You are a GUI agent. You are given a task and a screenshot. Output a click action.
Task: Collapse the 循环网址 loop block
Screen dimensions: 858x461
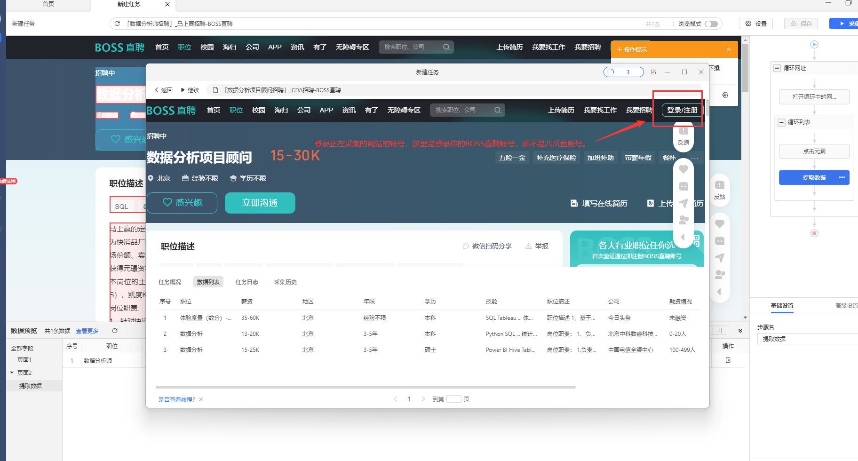pos(777,68)
